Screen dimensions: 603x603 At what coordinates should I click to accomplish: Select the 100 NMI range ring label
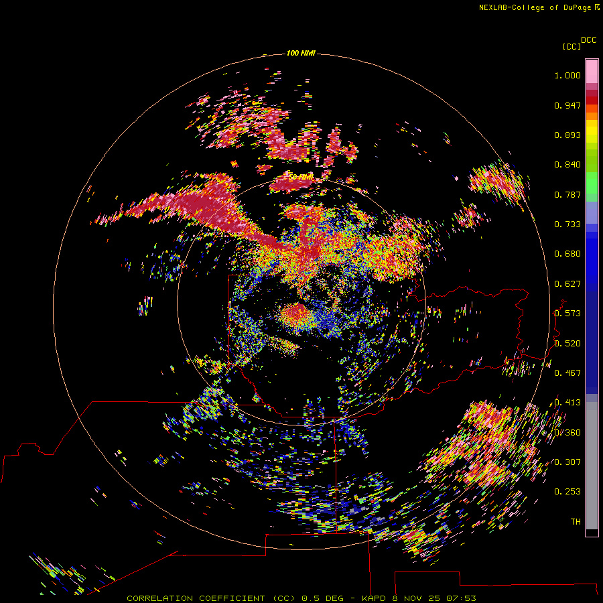[x=301, y=53]
